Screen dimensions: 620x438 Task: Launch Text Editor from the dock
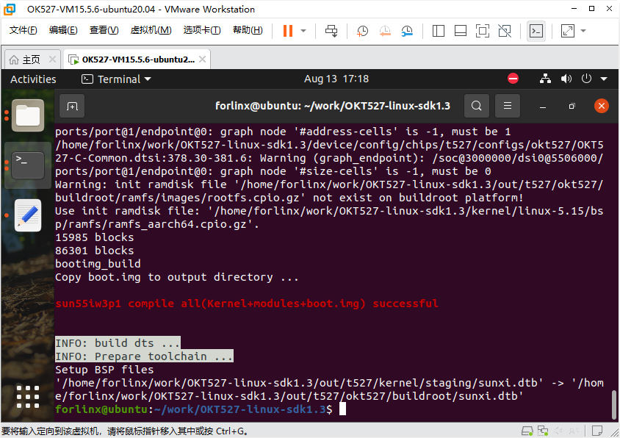point(28,215)
